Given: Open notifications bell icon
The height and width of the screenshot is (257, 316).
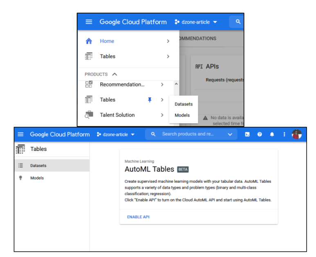Looking at the screenshot, I should pos(272,134).
